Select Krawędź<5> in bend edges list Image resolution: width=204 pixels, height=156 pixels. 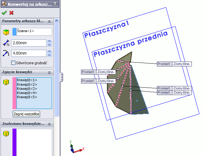pyautogui.click(x=27, y=97)
